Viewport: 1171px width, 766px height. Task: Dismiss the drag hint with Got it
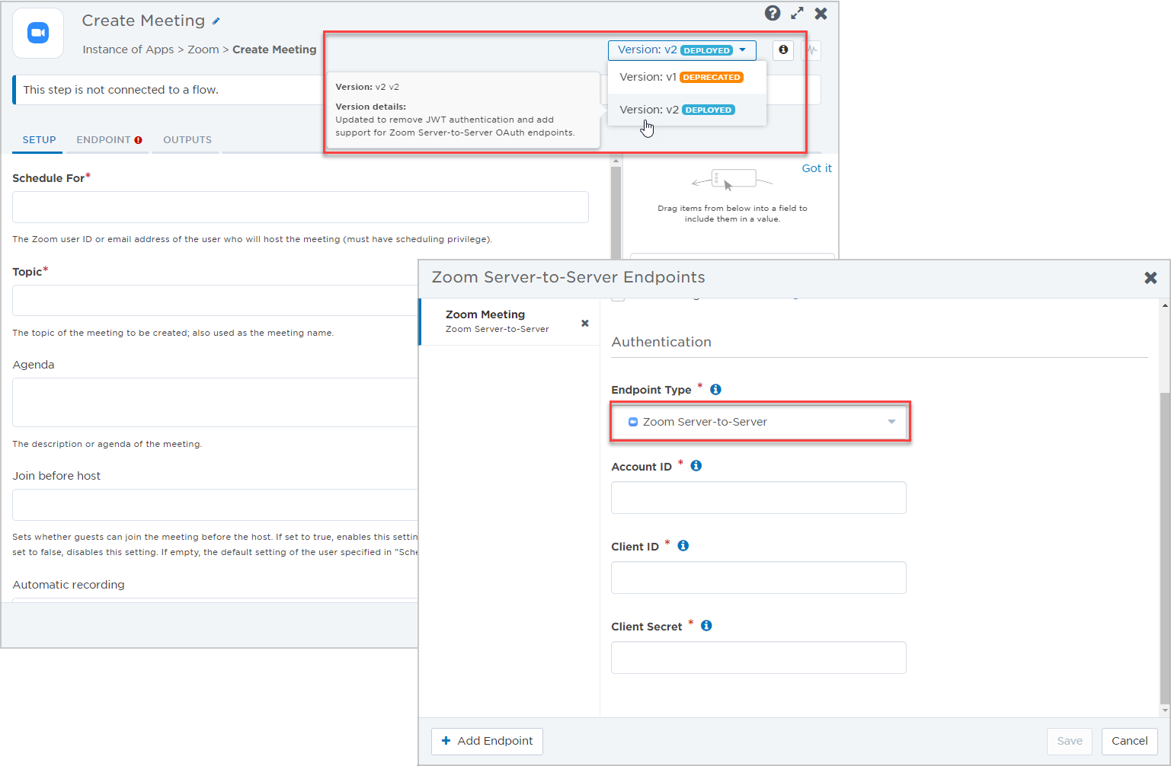coord(817,168)
